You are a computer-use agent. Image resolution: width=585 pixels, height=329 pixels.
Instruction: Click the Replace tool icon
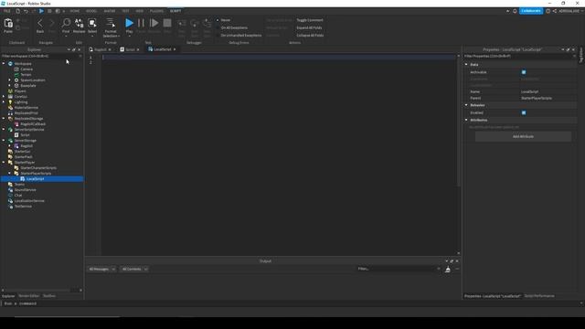80,23
